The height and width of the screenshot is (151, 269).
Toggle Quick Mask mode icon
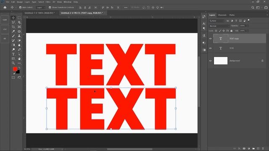pos(13,78)
